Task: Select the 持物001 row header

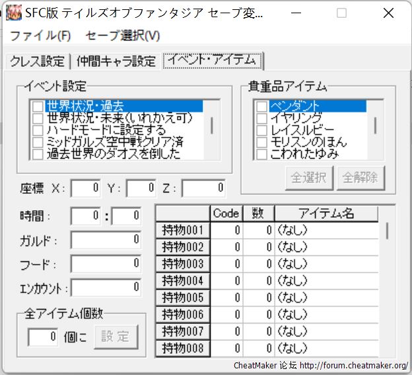Action: click(x=183, y=231)
